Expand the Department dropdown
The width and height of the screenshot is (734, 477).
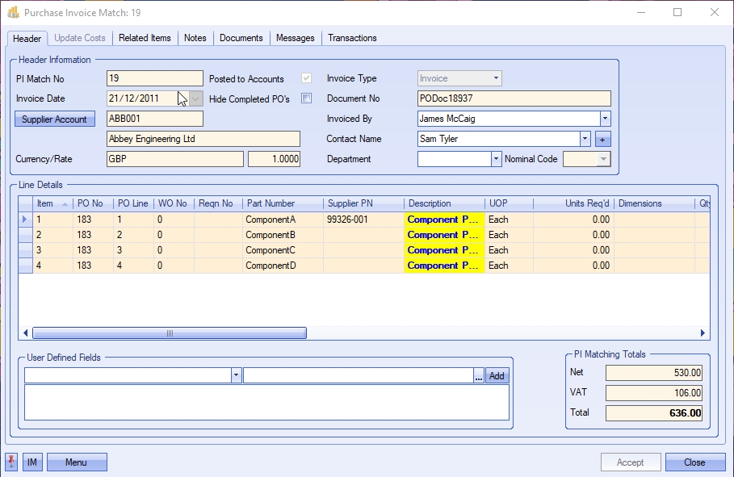click(496, 159)
